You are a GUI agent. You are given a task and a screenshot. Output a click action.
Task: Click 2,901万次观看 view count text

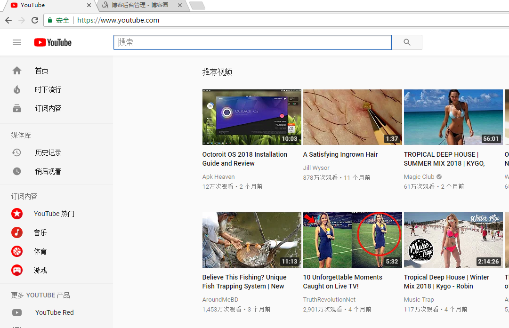coord(323,309)
